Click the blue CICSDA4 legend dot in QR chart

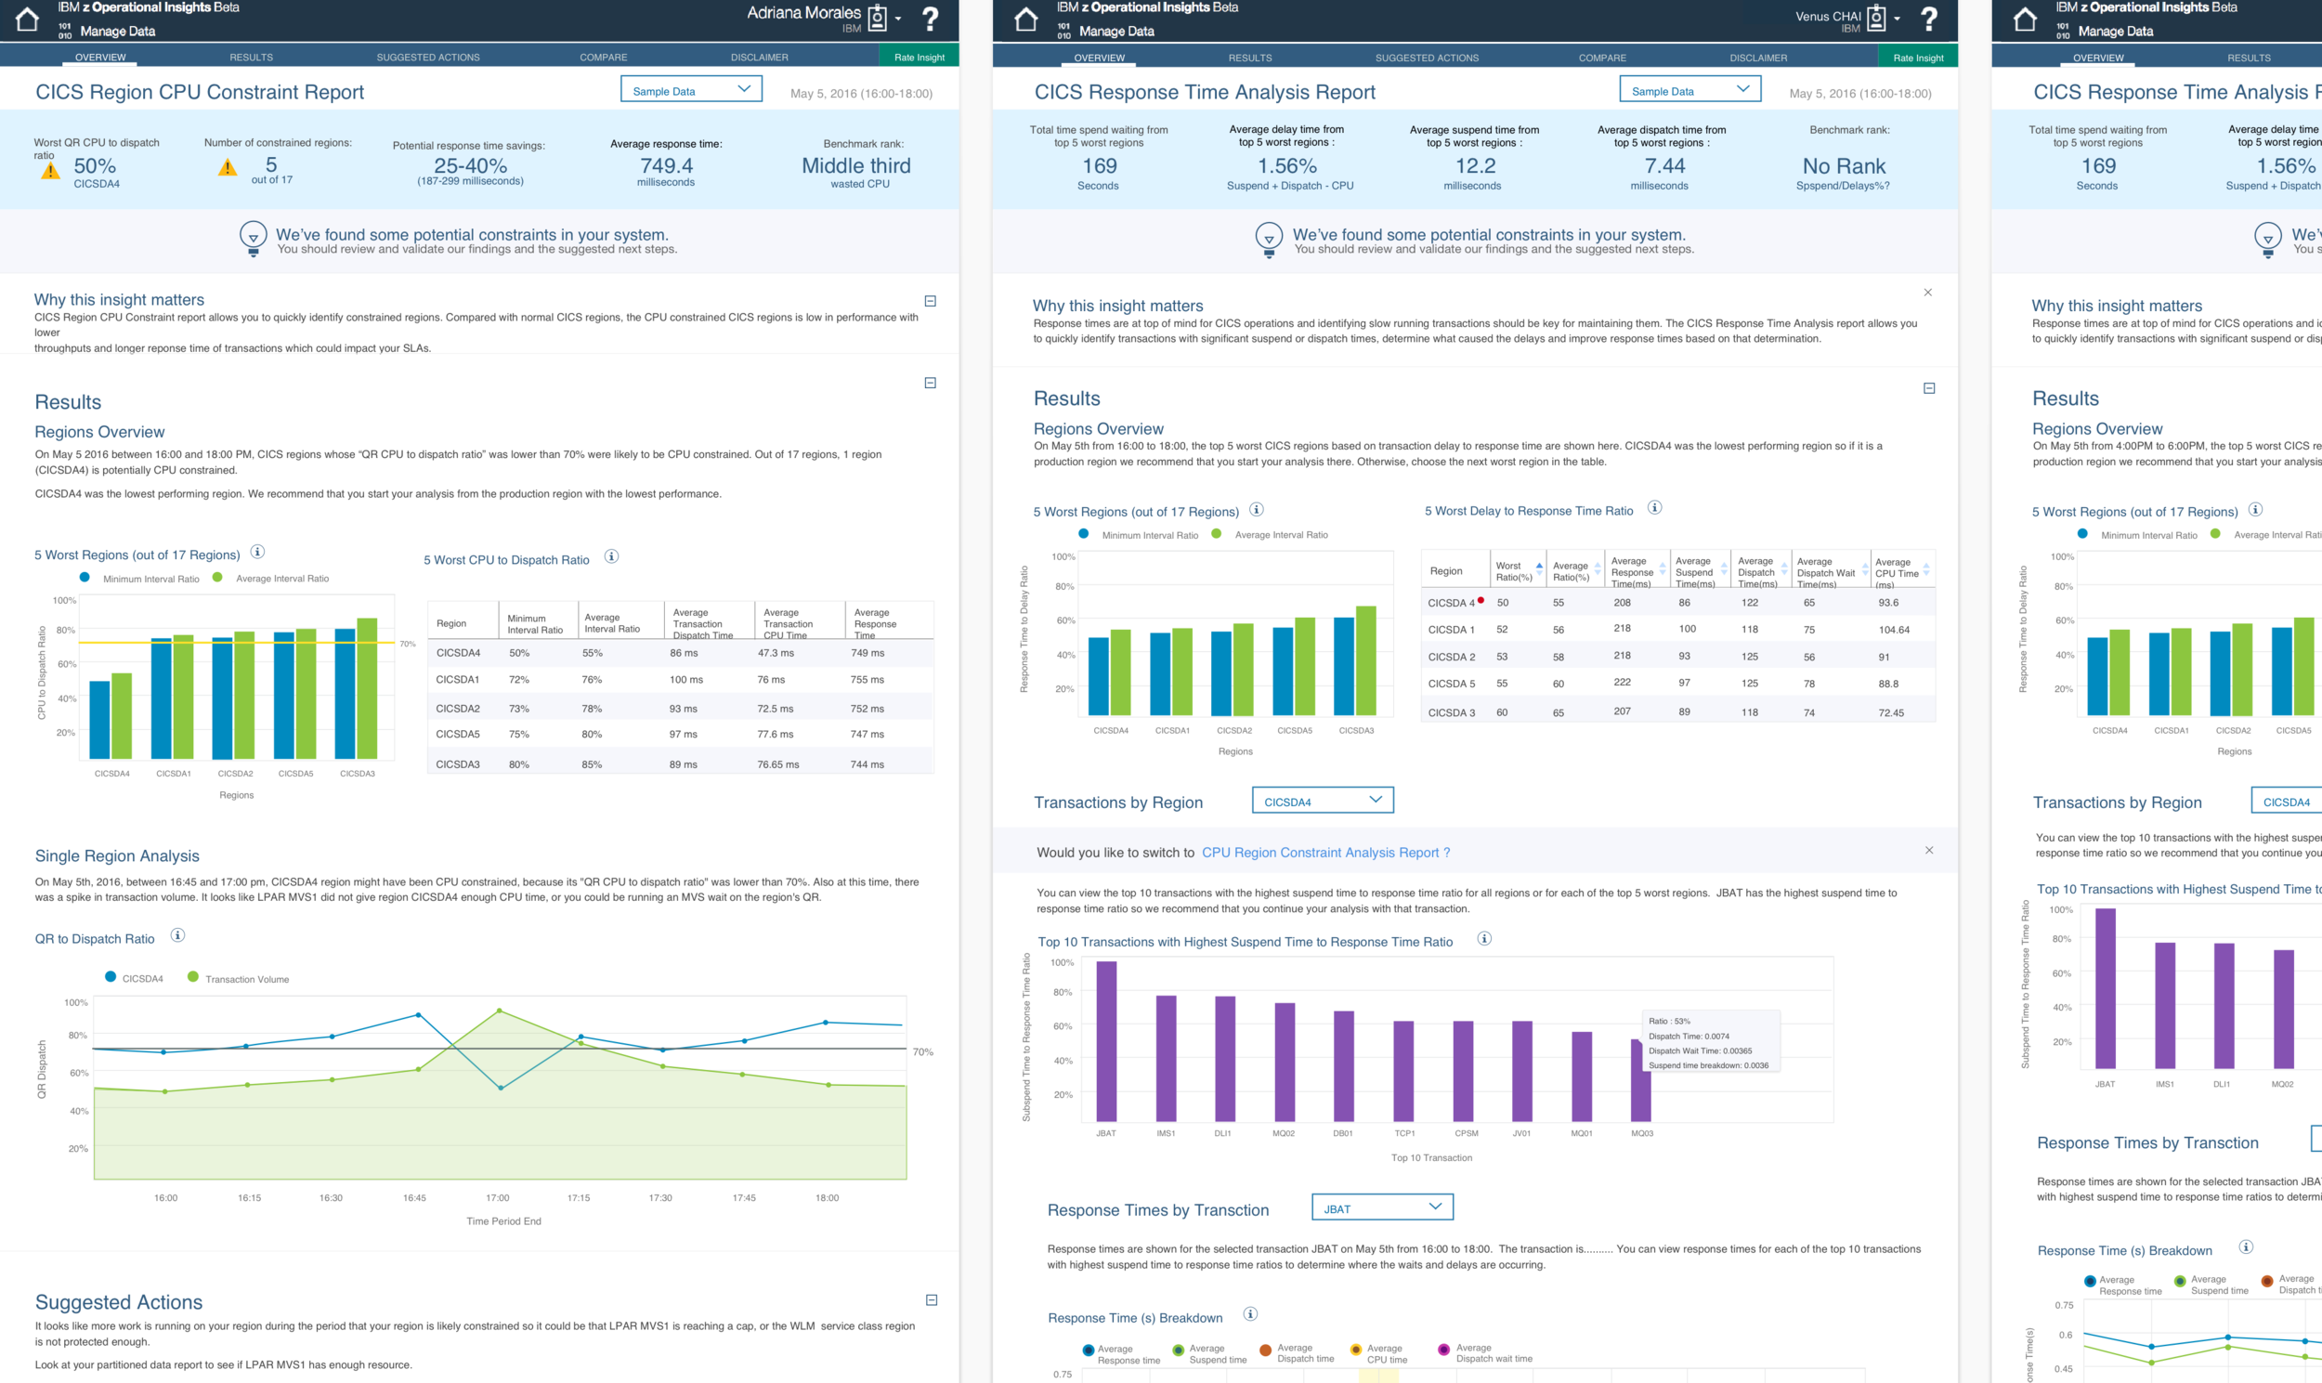[x=111, y=977]
